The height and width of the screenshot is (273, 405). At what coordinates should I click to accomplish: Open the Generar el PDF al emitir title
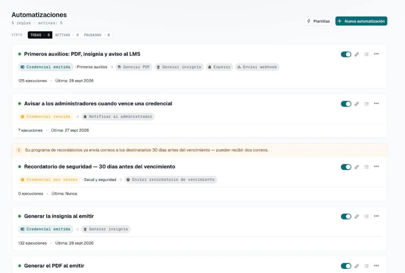[x=54, y=266]
